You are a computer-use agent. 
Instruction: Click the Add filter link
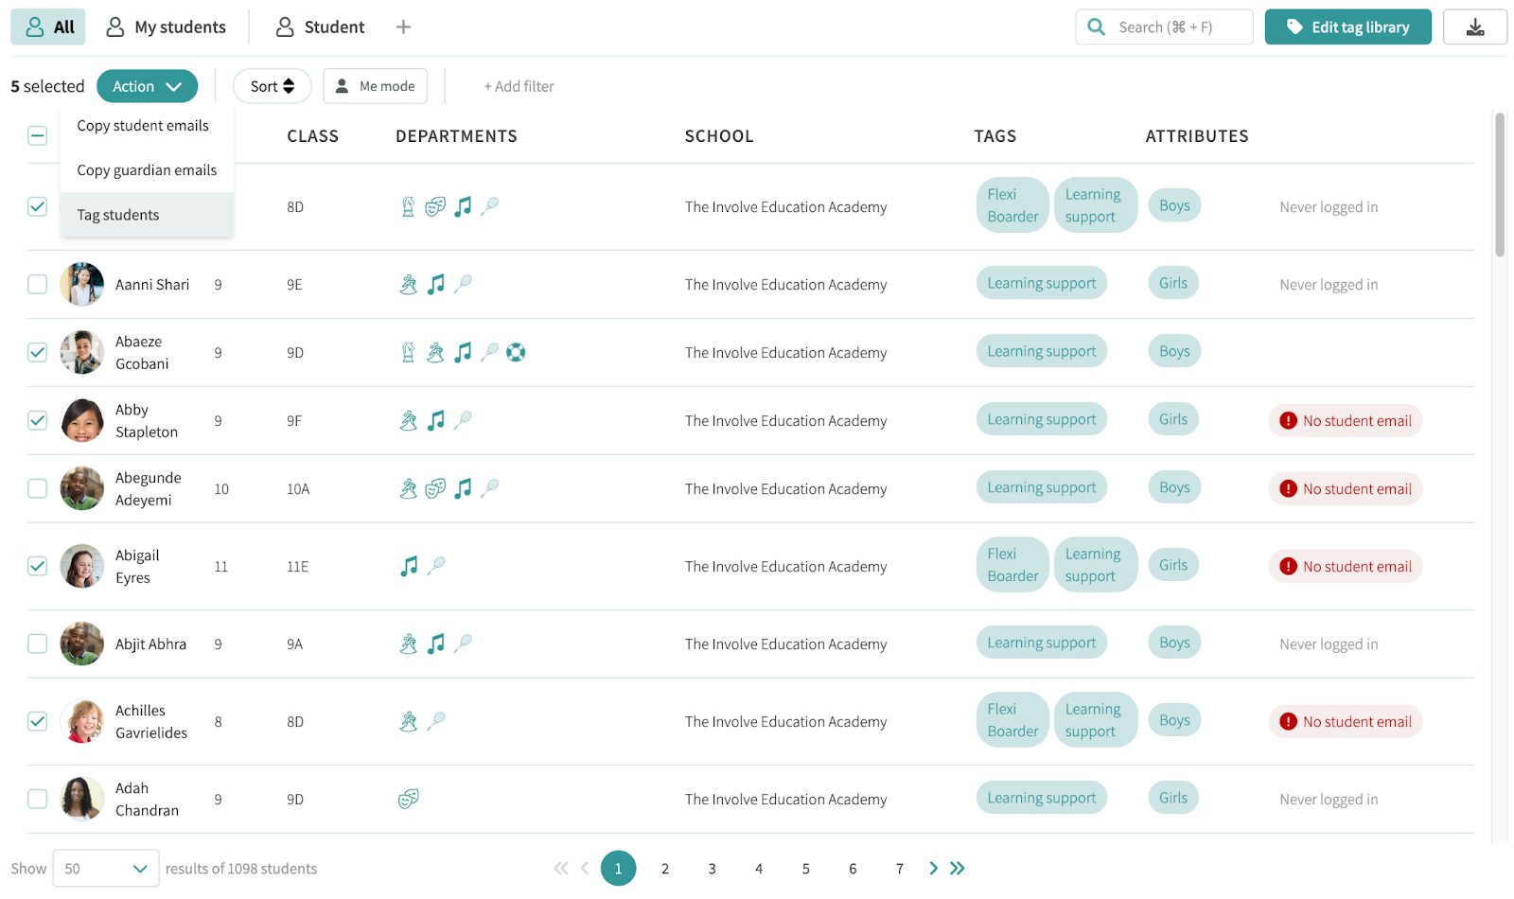(x=519, y=86)
